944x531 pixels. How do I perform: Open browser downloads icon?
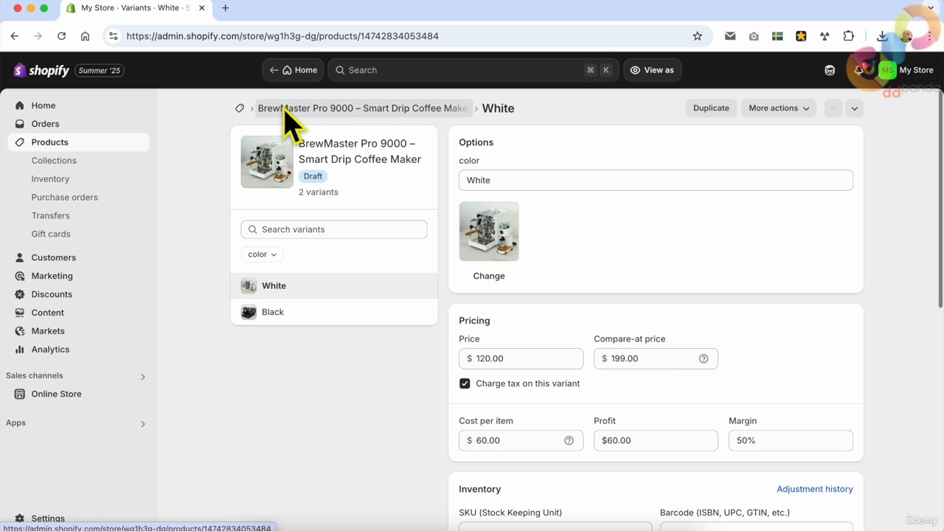pos(881,36)
